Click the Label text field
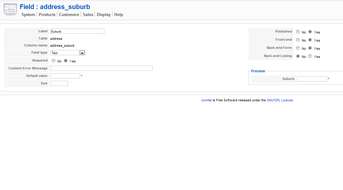Viewport: 343px width, 190px height. coord(77,31)
